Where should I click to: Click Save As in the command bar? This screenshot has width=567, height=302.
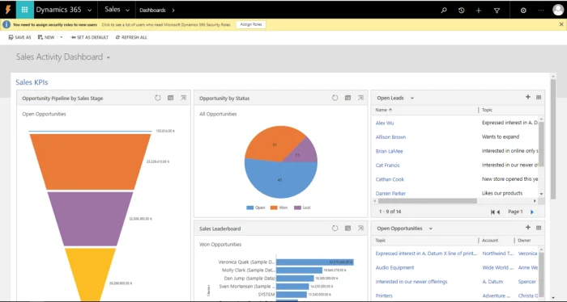pos(20,37)
